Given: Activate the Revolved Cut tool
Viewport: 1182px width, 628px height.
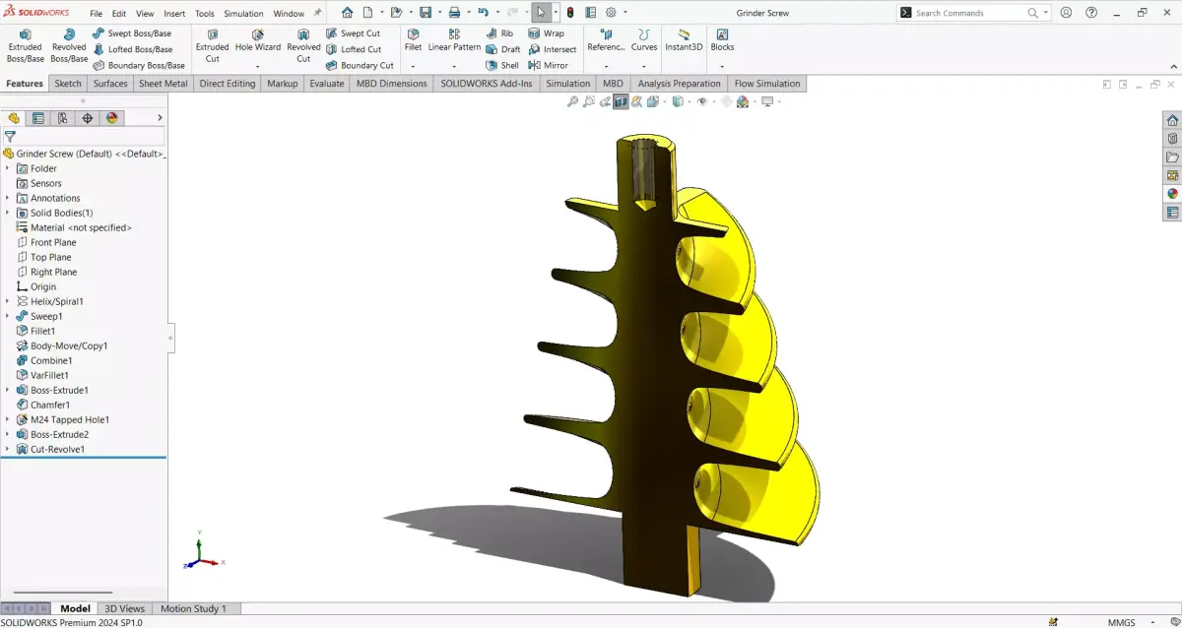Looking at the screenshot, I should coord(303,46).
